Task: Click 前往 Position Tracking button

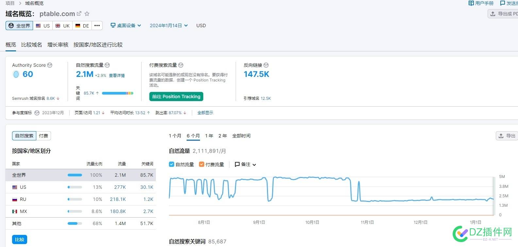Action: pos(176,97)
